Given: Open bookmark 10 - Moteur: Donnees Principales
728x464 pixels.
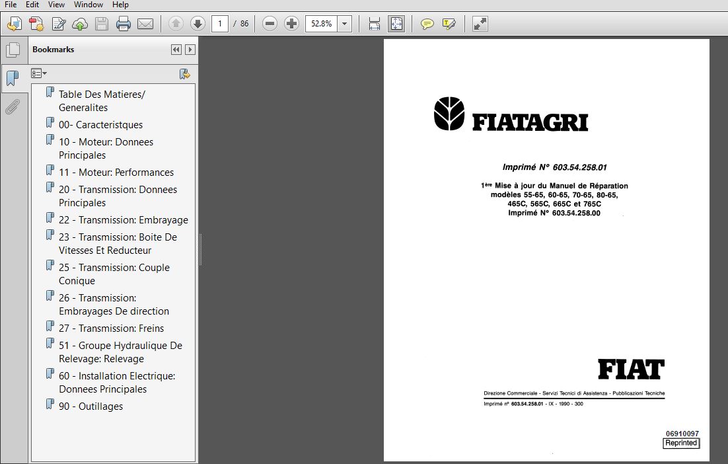Looking at the screenshot, I should [x=106, y=149].
